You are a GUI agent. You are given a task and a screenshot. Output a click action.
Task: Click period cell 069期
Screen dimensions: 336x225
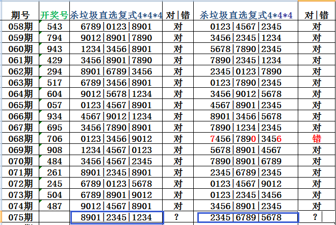[x=20, y=149]
